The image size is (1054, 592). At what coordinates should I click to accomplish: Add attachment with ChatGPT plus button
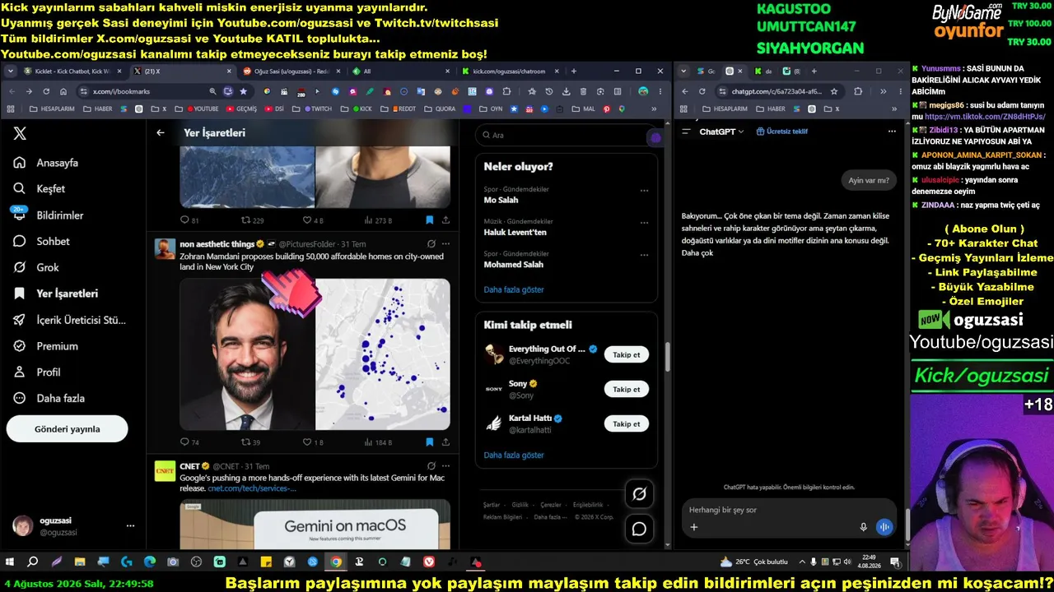[x=694, y=527]
